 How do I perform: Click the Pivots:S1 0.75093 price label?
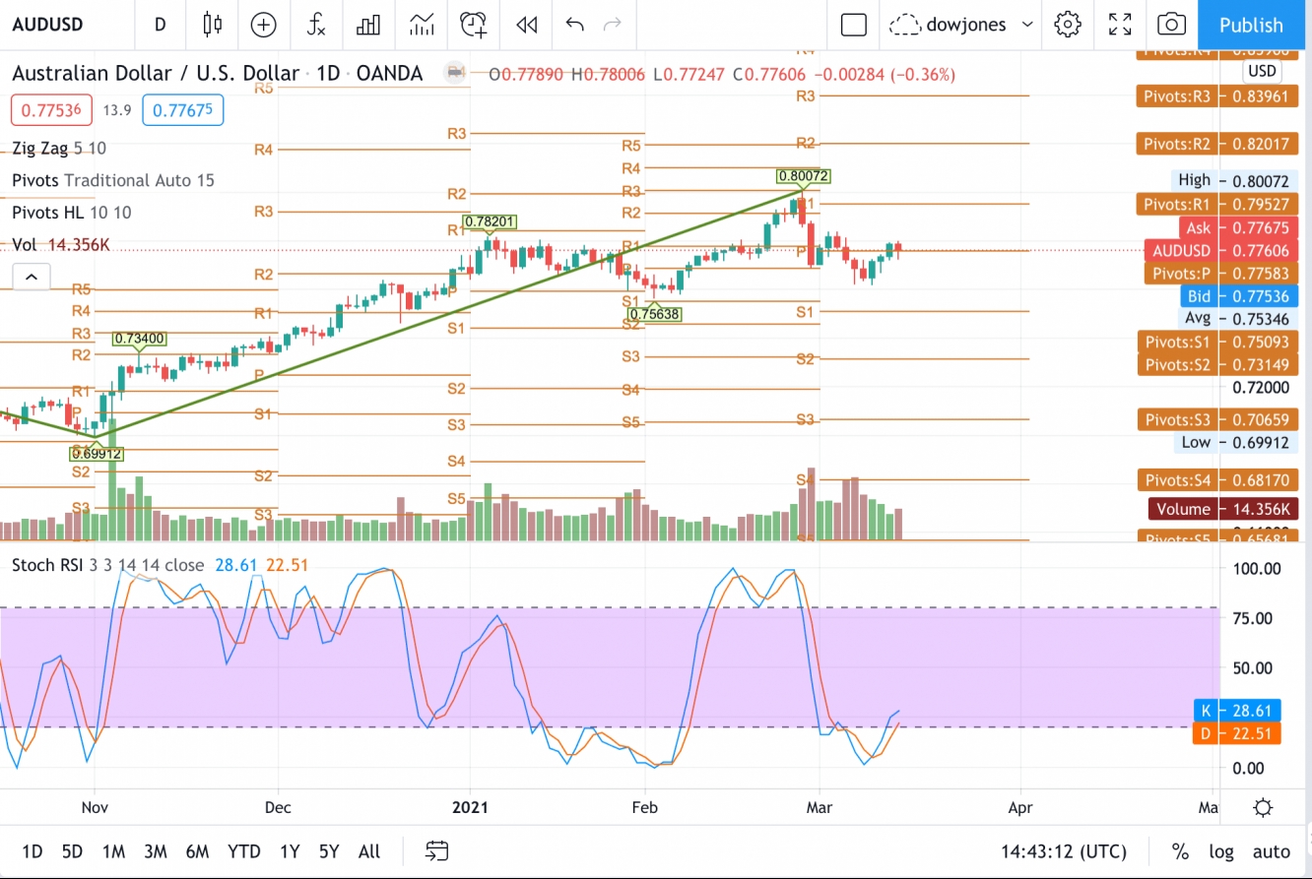pyautogui.click(x=1216, y=343)
